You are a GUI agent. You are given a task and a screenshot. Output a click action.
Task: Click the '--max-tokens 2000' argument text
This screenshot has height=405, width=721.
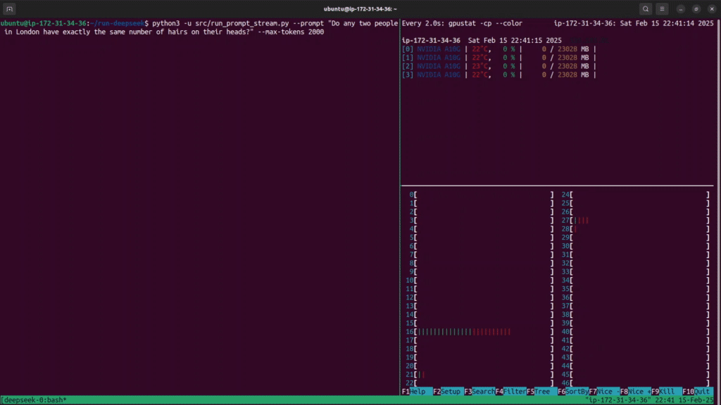tap(291, 32)
